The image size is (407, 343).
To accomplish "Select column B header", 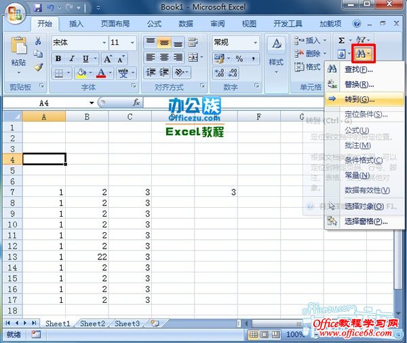I will pos(87,116).
